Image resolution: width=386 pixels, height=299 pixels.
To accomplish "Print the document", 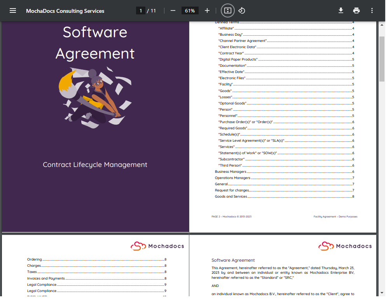I will (356, 10).
